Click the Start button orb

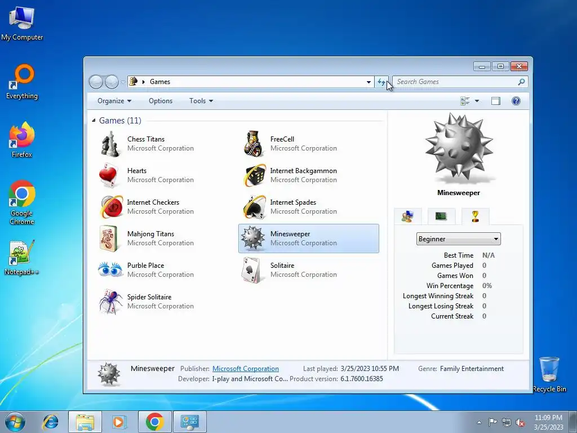pyautogui.click(x=15, y=422)
